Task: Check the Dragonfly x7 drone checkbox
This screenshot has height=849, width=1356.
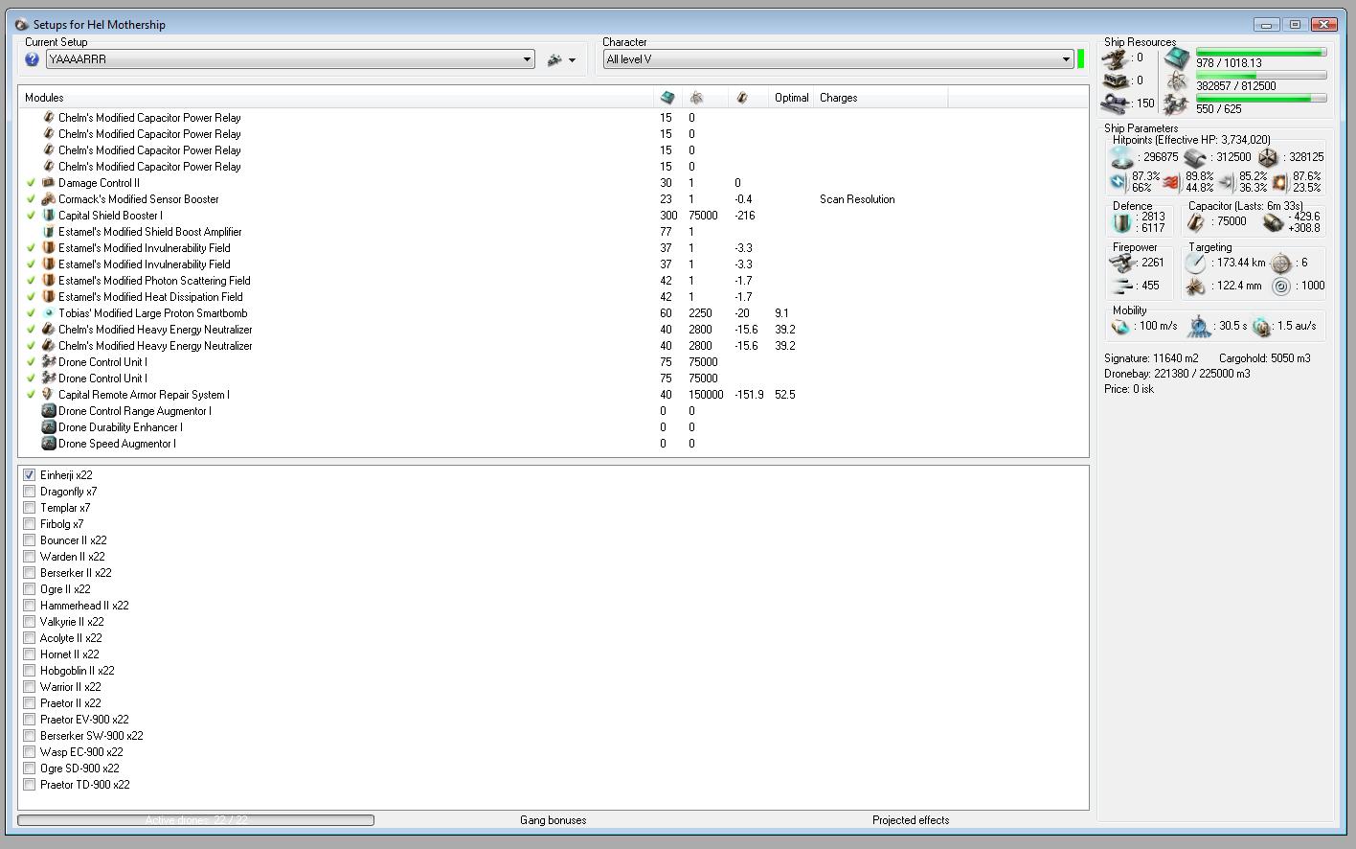Action: coord(30,492)
